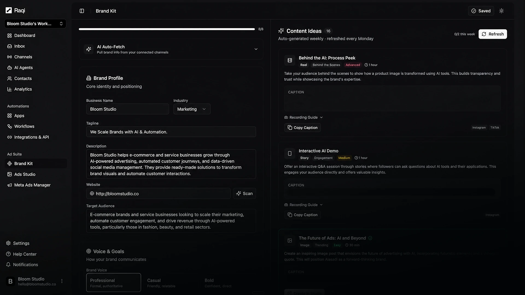Viewport: 525px width, 295px height.
Task: Click the Business Name input field
Action: pos(128,109)
